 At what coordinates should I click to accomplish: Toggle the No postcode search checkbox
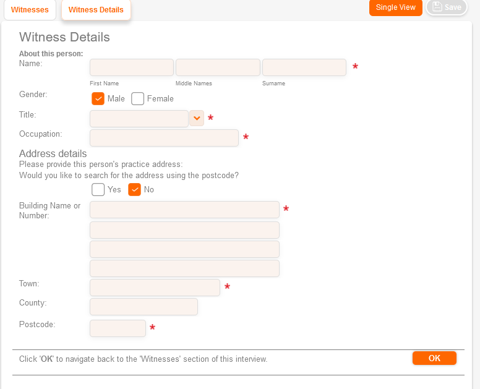(134, 189)
